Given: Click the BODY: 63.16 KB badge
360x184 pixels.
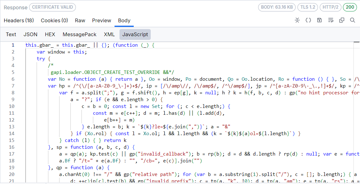Looking at the screenshot, I should [x=276, y=7].
